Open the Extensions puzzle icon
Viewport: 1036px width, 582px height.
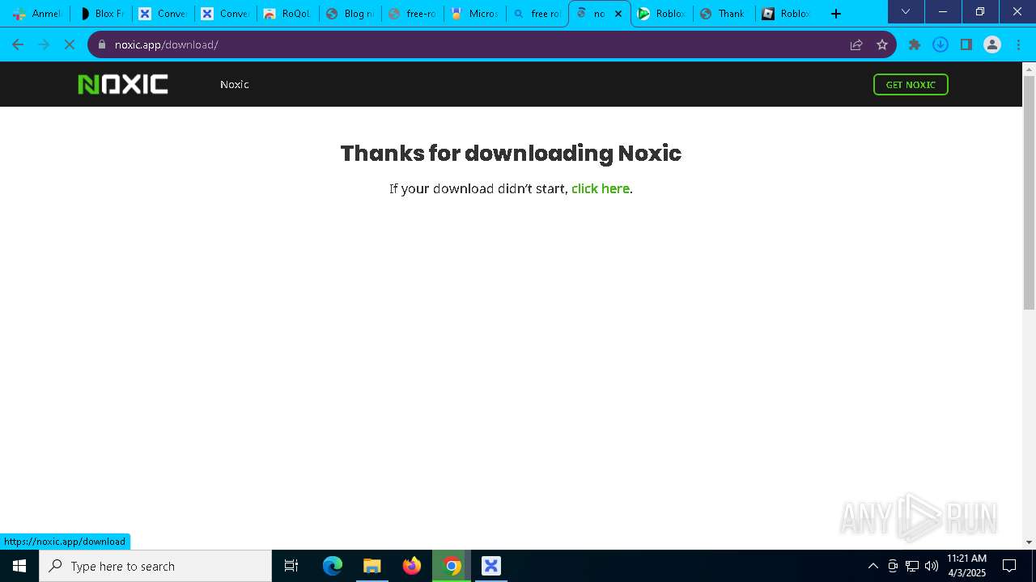915,44
